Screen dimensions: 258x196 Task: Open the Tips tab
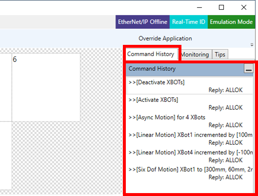pos(220,55)
